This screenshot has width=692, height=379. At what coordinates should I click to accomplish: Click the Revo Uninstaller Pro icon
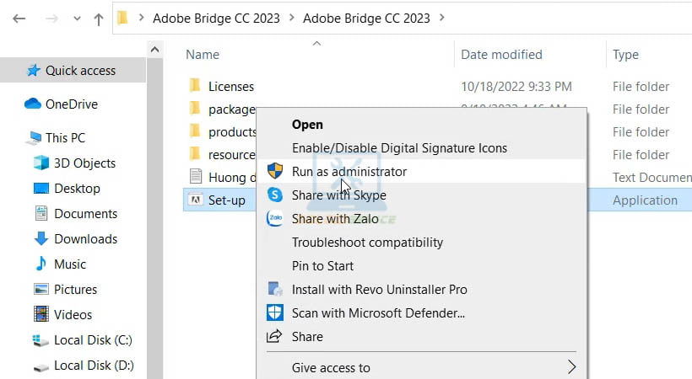click(x=275, y=290)
